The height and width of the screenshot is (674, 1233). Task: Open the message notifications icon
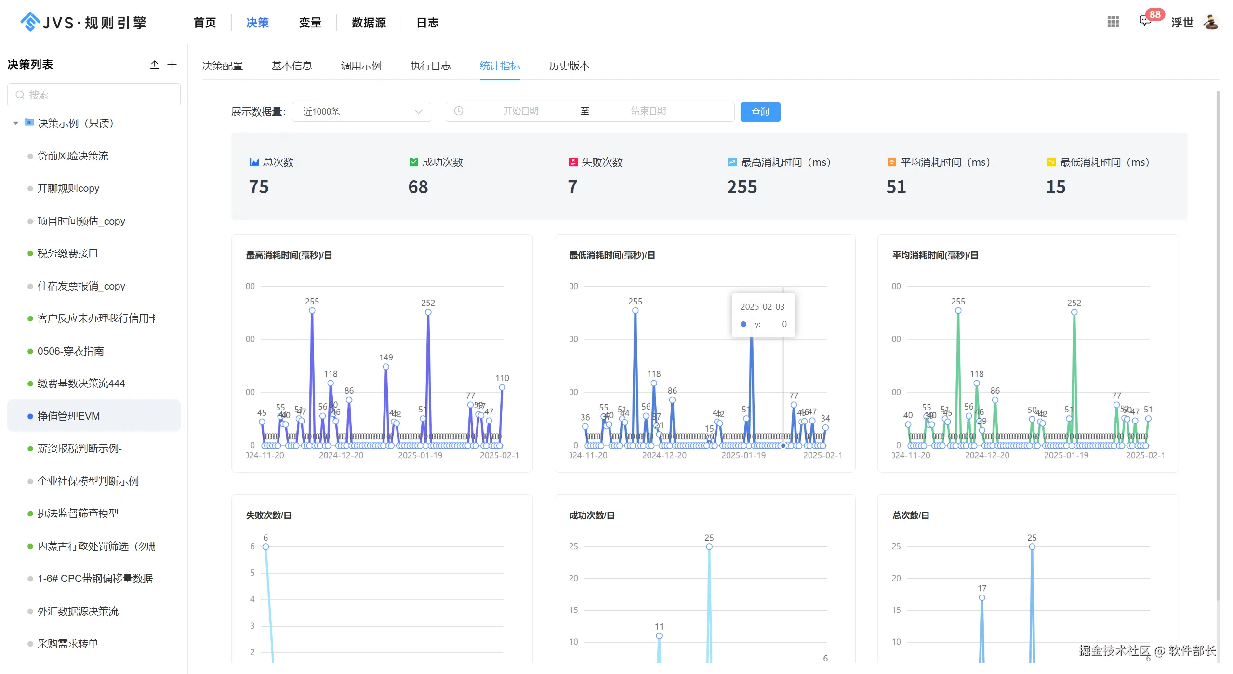[x=1145, y=21]
